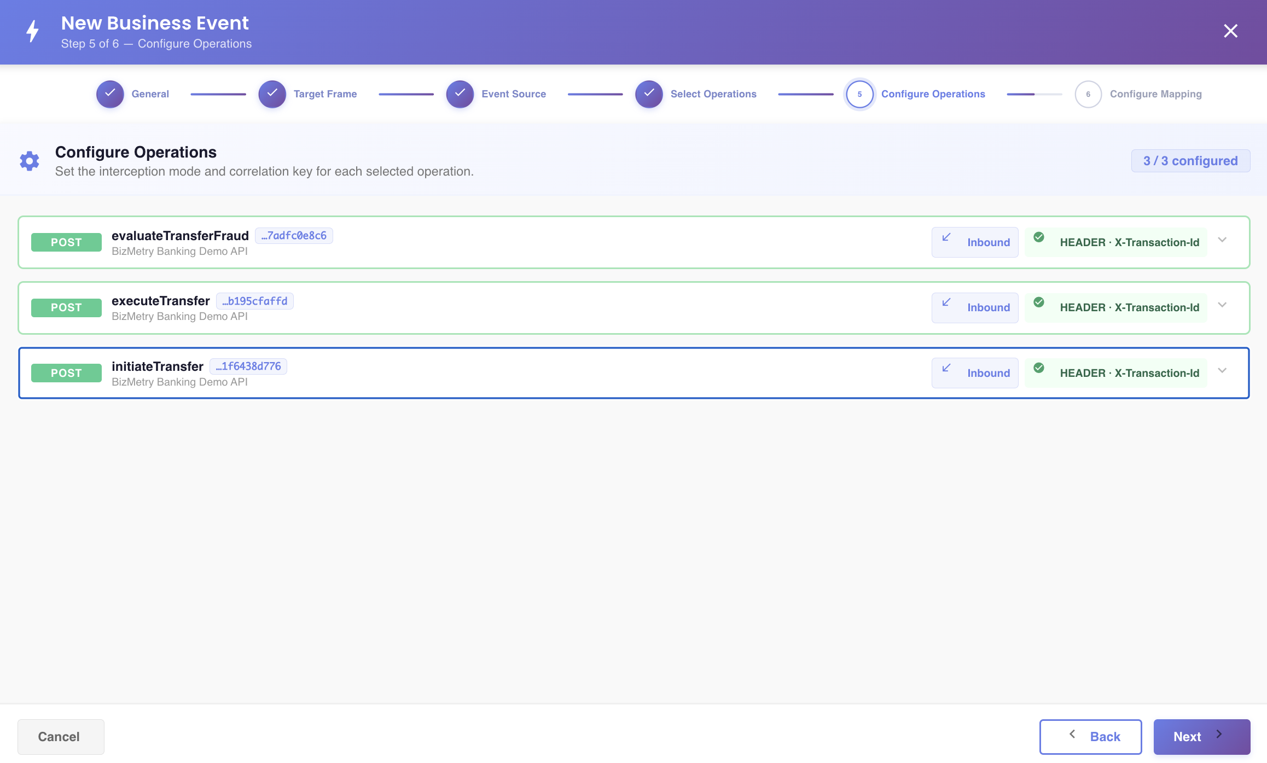Image resolution: width=1267 pixels, height=763 pixels.
Task: Click the …7adfc0e8c6 ID chip
Action: [x=294, y=236]
